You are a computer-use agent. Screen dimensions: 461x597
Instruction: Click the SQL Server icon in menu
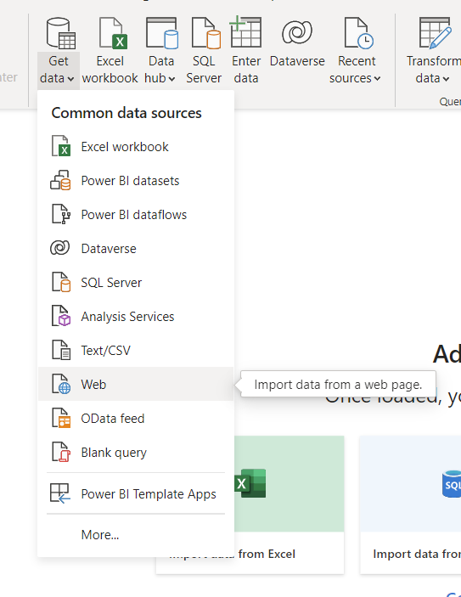pyautogui.click(x=61, y=282)
